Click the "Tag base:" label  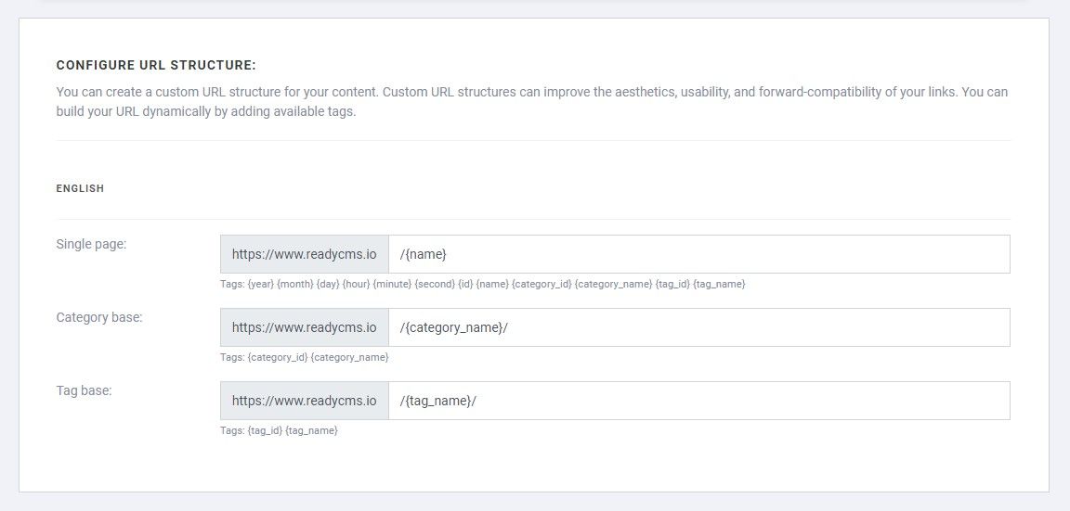coord(84,390)
